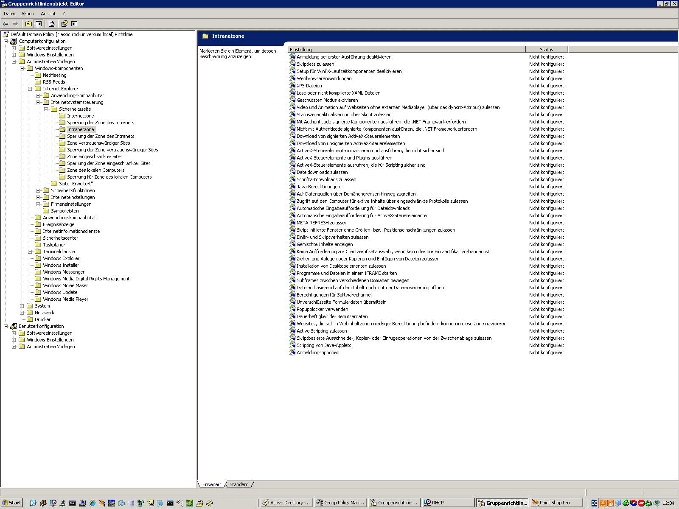Launch Internet Explorer from quick launch
This screenshot has height=509, width=679.
(x=92, y=503)
